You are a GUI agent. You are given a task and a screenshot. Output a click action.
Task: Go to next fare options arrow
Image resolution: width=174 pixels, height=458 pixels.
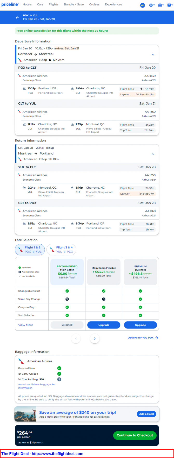click(x=95, y=338)
